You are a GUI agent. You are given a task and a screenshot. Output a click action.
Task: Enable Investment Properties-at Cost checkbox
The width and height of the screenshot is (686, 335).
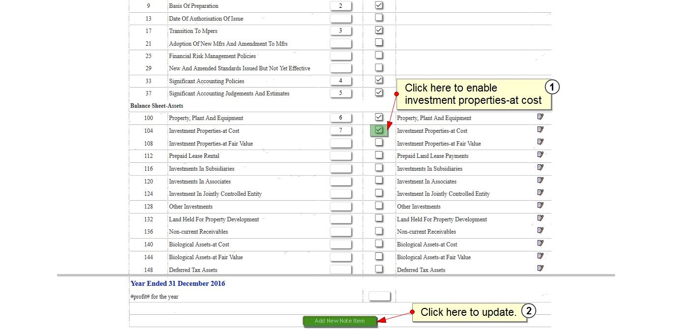tap(379, 130)
